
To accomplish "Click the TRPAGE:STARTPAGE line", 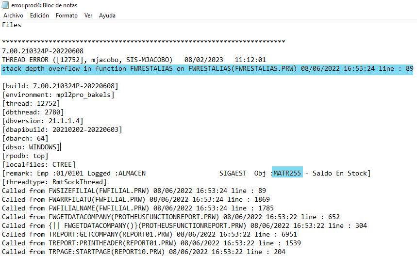I will [144, 252].
